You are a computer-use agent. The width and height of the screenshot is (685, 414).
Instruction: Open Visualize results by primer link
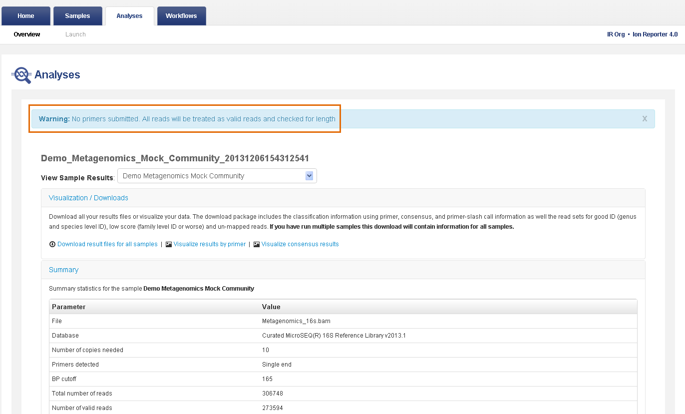[x=210, y=244]
